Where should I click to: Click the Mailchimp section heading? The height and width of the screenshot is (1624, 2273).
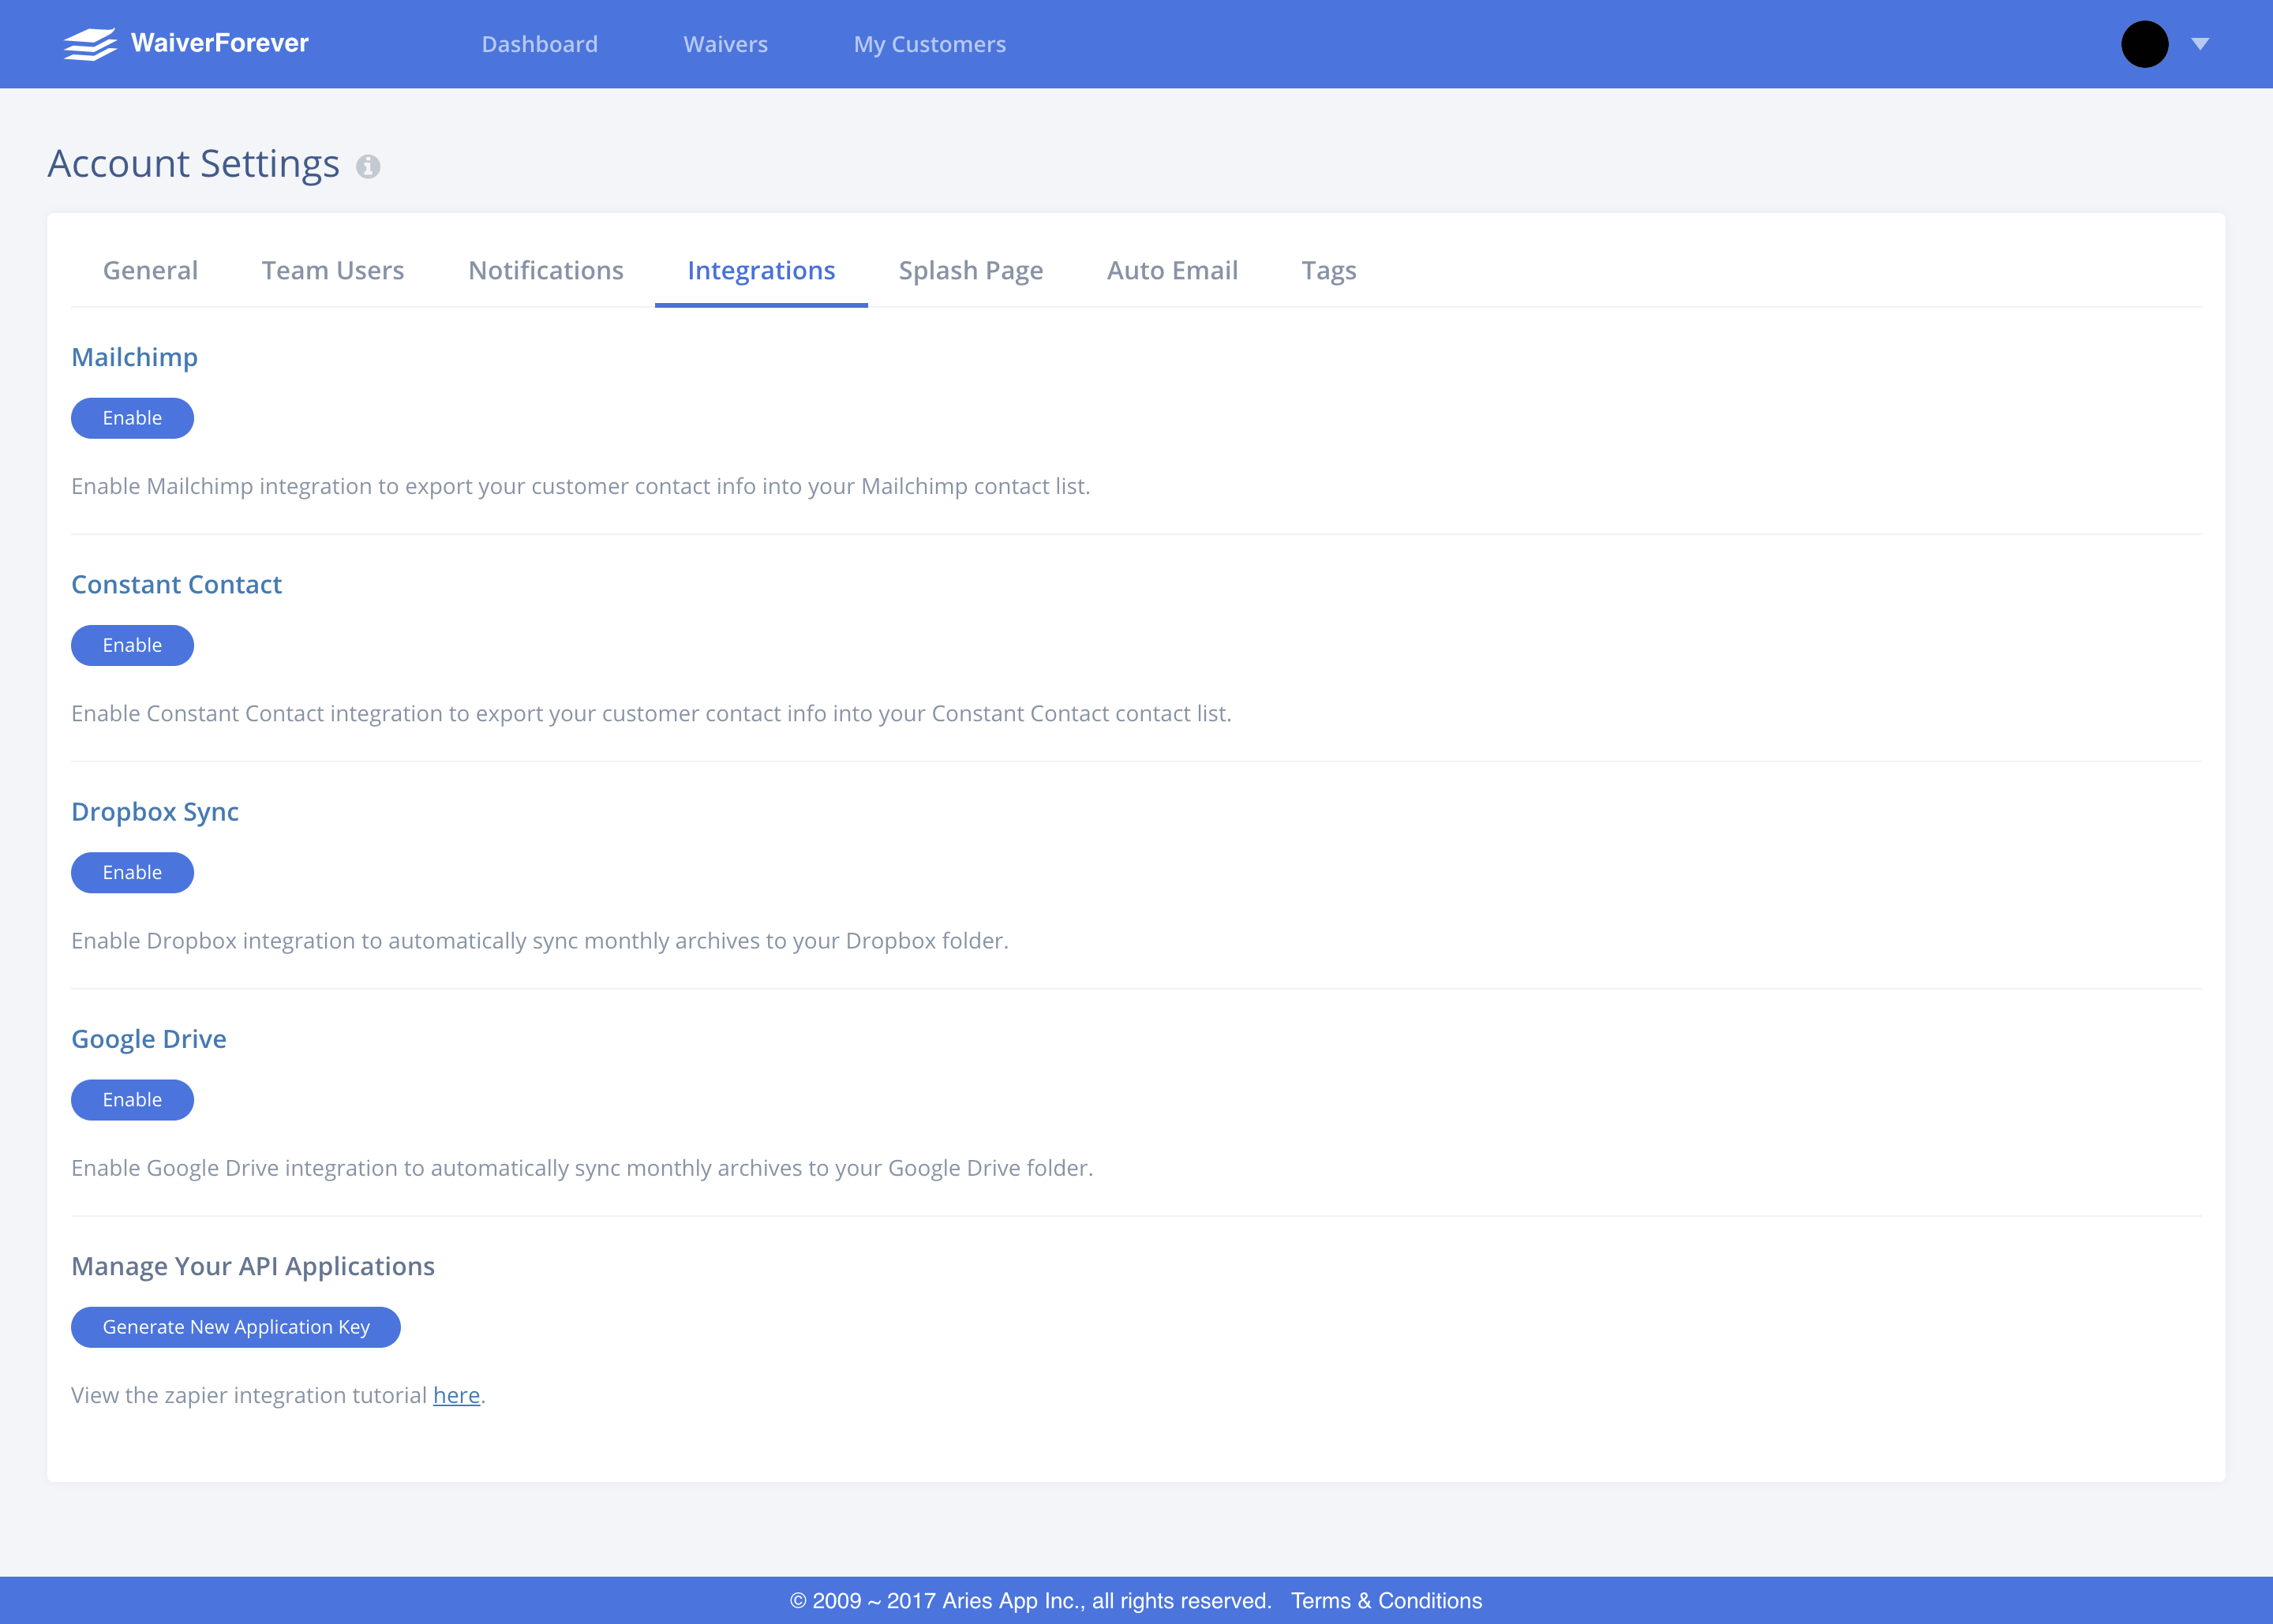coord(134,358)
